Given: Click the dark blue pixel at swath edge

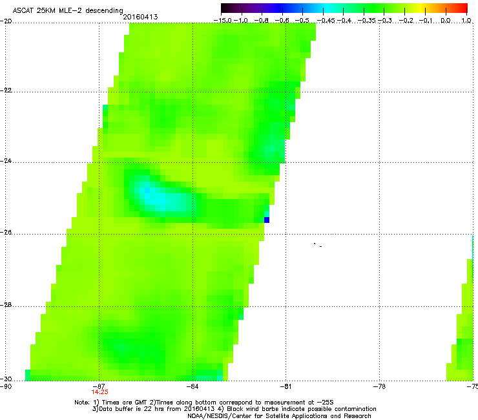Looking at the screenshot, I should (266, 220).
